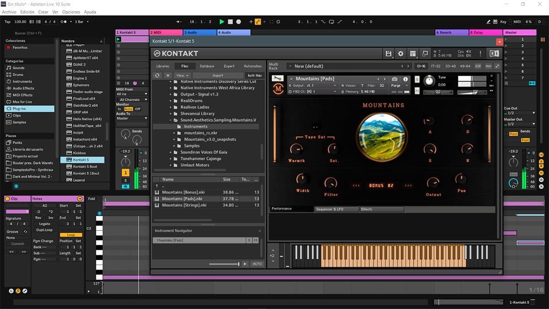Select next preset arrow beside BONUS 02

pyautogui.click(x=409, y=185)
